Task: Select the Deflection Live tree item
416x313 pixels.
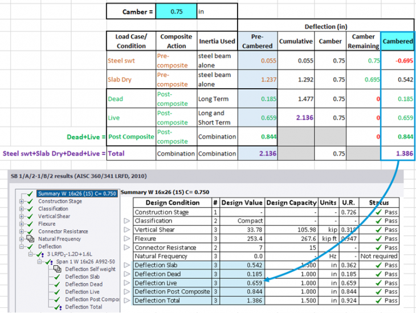Action: [82, 292]
